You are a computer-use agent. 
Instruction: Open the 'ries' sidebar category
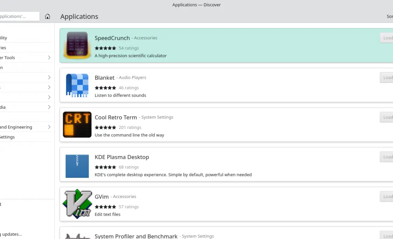pyautogui.click(x=26, y=48)
